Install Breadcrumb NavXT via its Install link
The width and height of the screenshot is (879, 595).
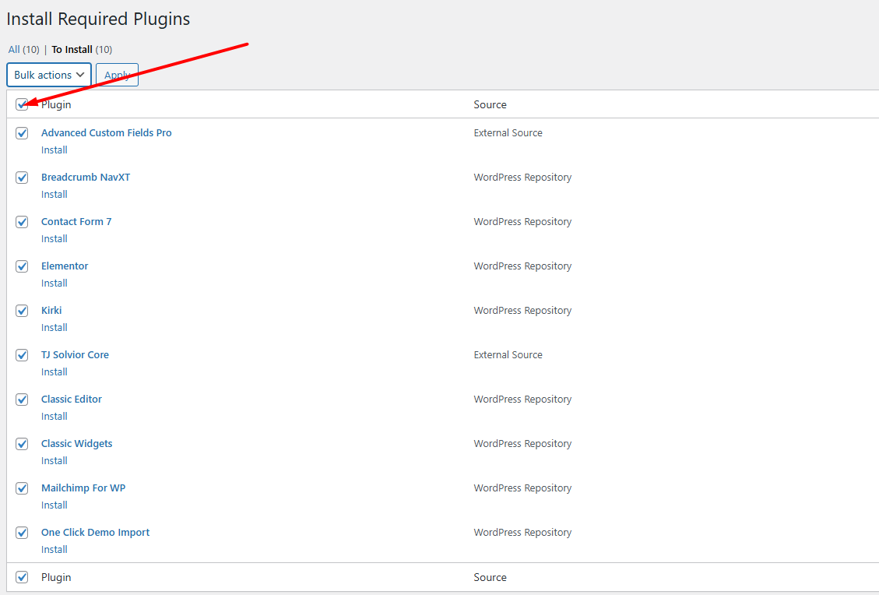54,194
